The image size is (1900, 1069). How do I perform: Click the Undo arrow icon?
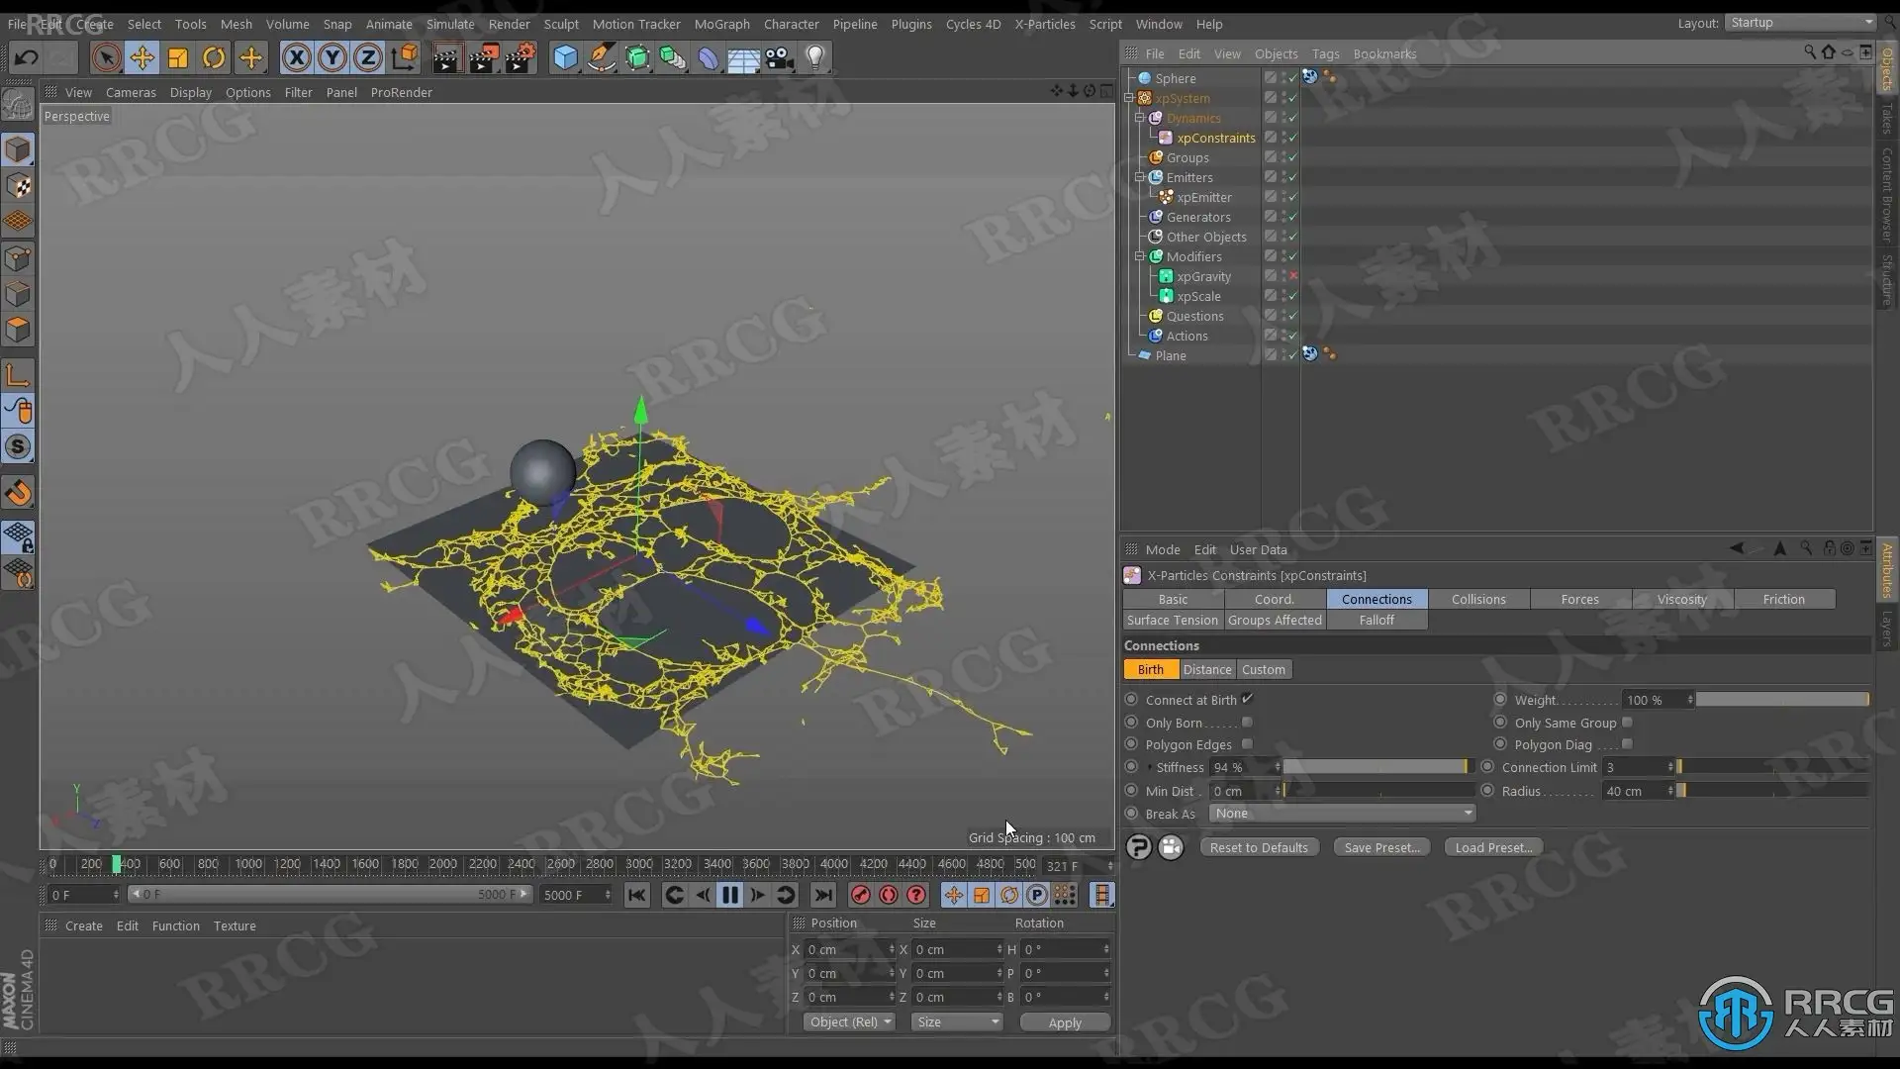(x=27, y=58)
